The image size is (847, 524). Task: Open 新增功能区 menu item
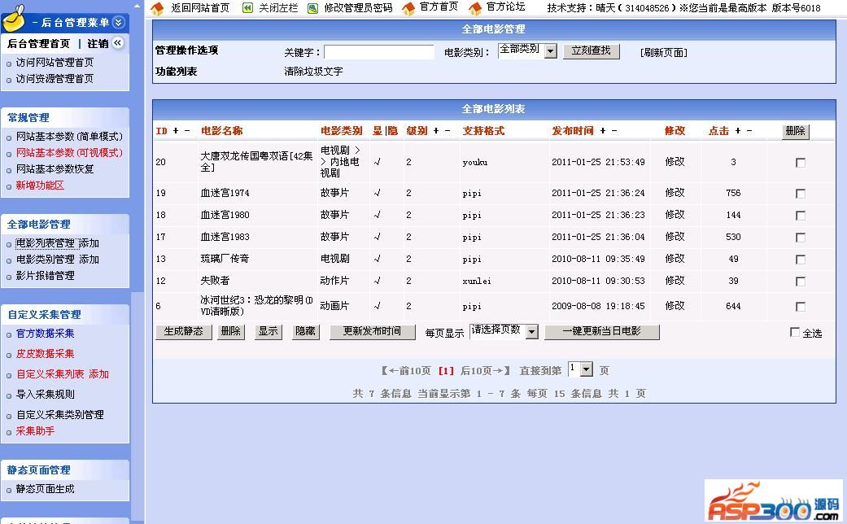click(40, 186)
